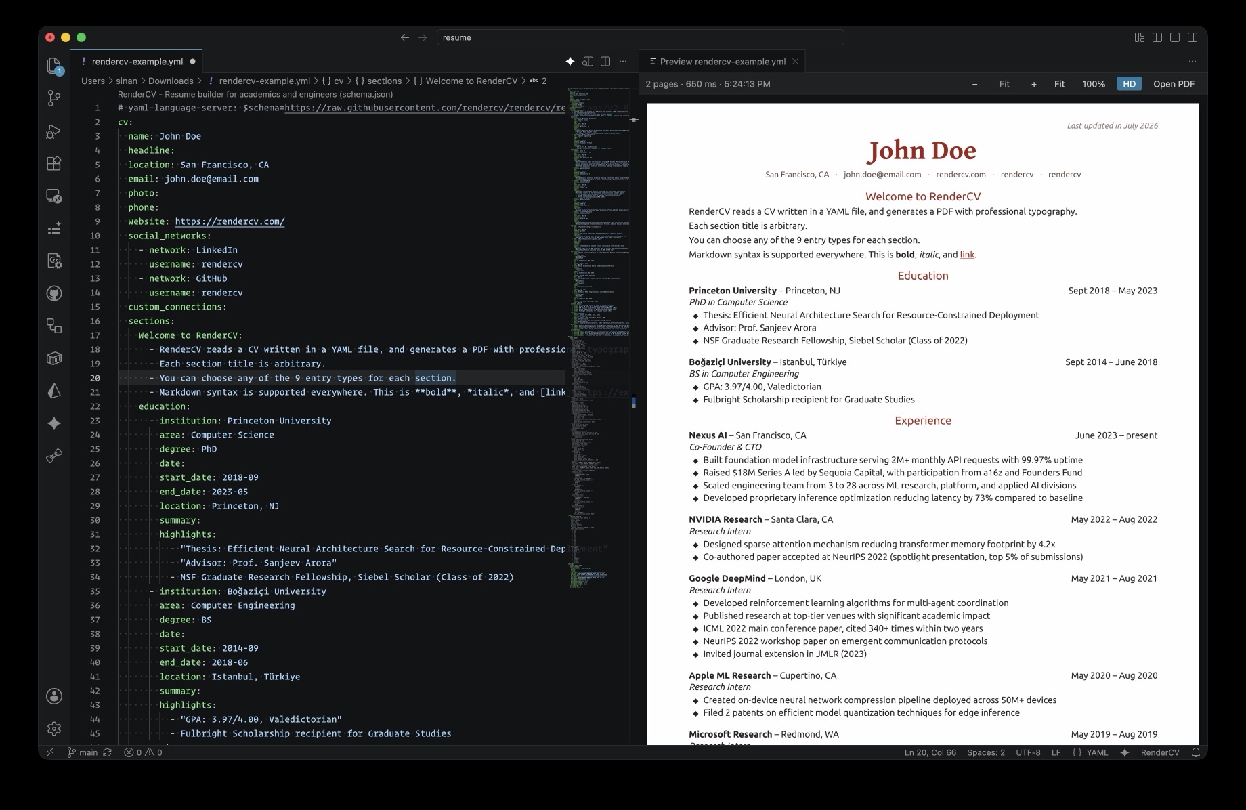Image resolution: width=1246 pixels, height=810 pixels.
Task: Change indentation via Spaces: 2
Action: pos(986,752)
